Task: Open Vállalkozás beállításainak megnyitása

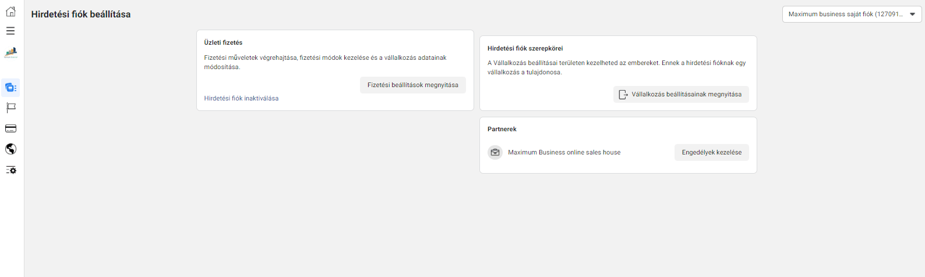Action: pos(681,94)
